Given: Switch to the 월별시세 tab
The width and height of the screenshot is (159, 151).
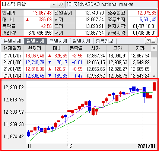Looking at the screenshot, I should click(82, 41).
